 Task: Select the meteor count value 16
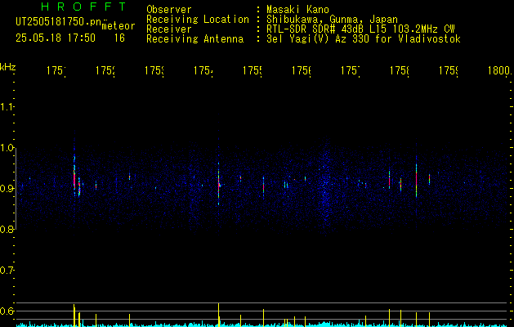119,38
